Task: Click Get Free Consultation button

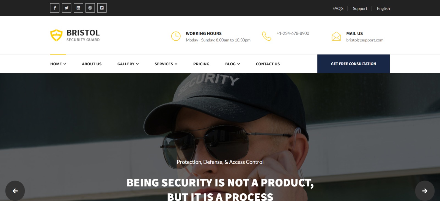Action: 354,64
